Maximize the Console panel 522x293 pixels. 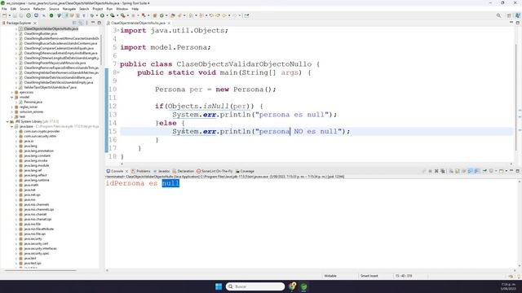(x=518, y=171)
